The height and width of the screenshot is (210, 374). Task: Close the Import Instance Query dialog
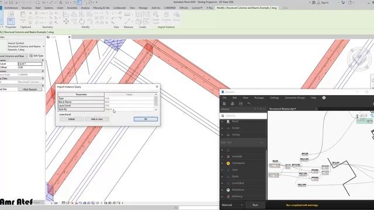pos(157,87)
